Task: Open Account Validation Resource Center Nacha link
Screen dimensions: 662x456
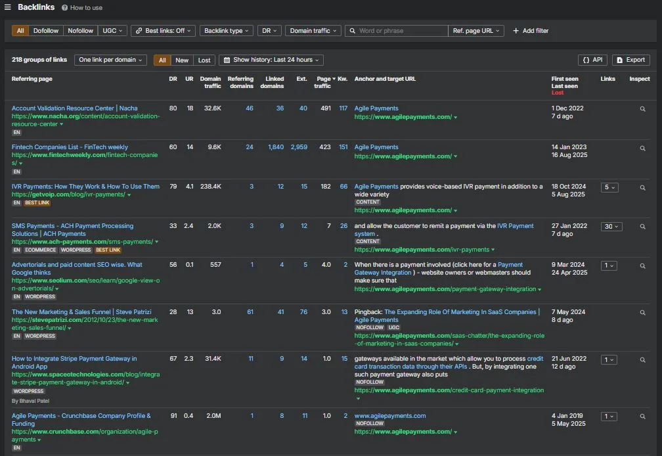Action: 74,108
